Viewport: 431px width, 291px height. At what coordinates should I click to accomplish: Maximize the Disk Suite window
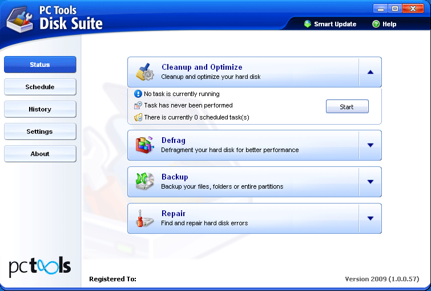pyautogui.click(x=395, y=9)
